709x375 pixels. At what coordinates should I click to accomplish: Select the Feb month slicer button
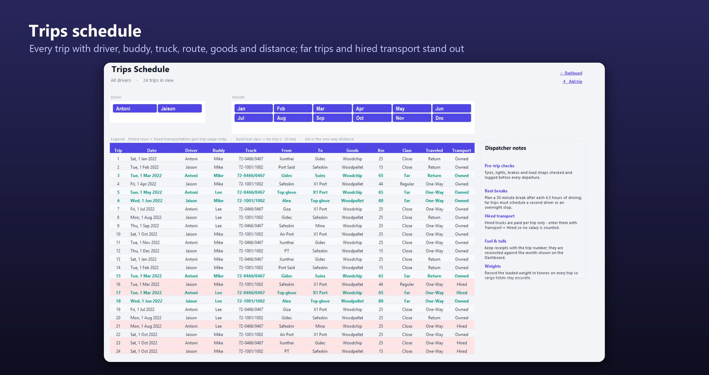pyautogui.click(x=293, y=109)
